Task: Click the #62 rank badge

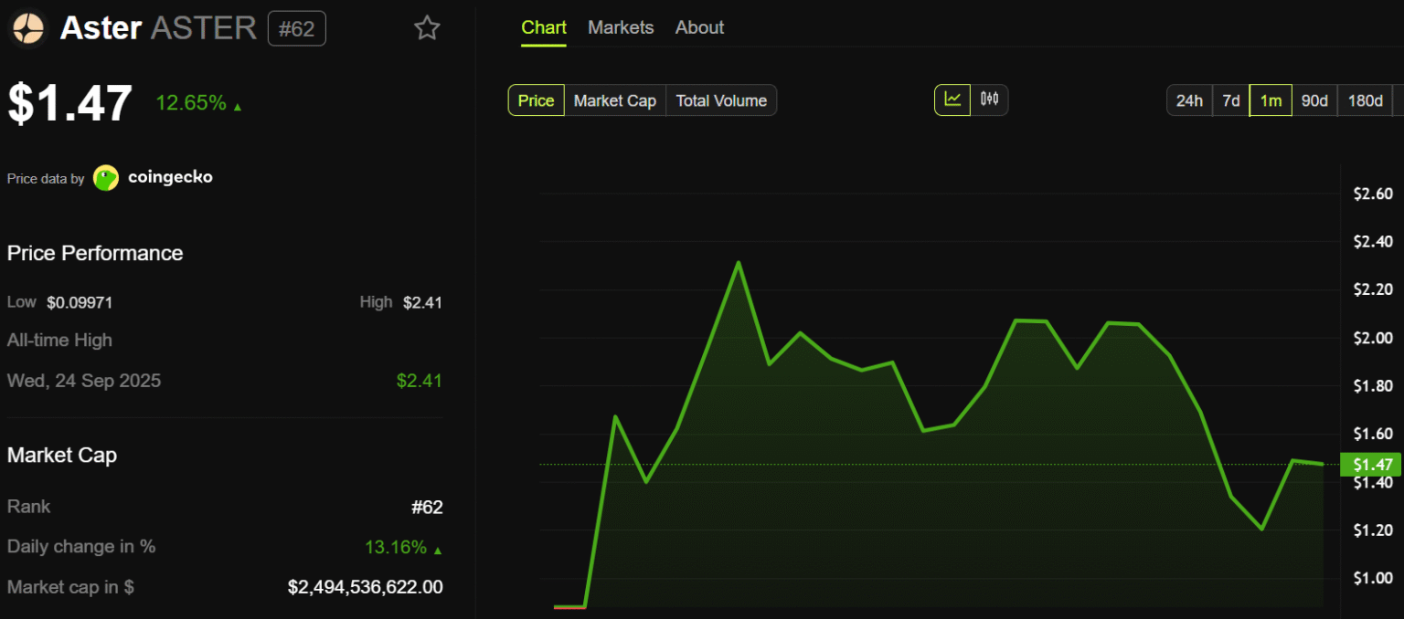Action: point(296,28)
